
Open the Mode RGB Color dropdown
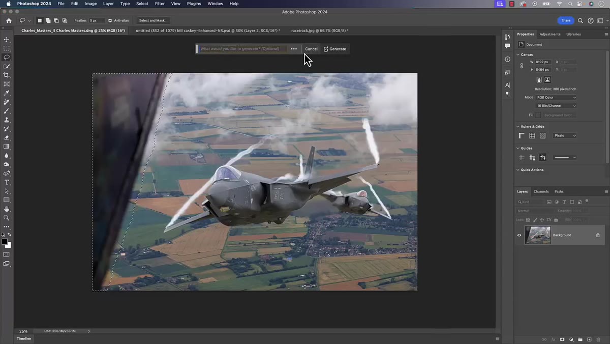coord(557,97)
